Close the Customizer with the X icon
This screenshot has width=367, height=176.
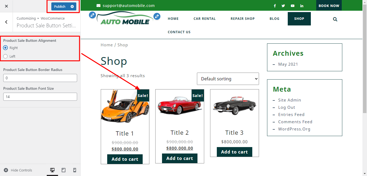[6, 6]
